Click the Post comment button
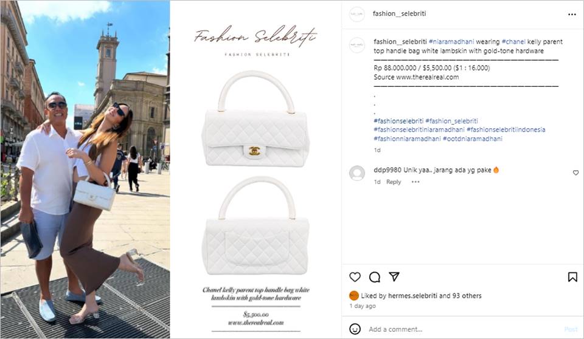 pyautogui.click(x=571, y=329)
